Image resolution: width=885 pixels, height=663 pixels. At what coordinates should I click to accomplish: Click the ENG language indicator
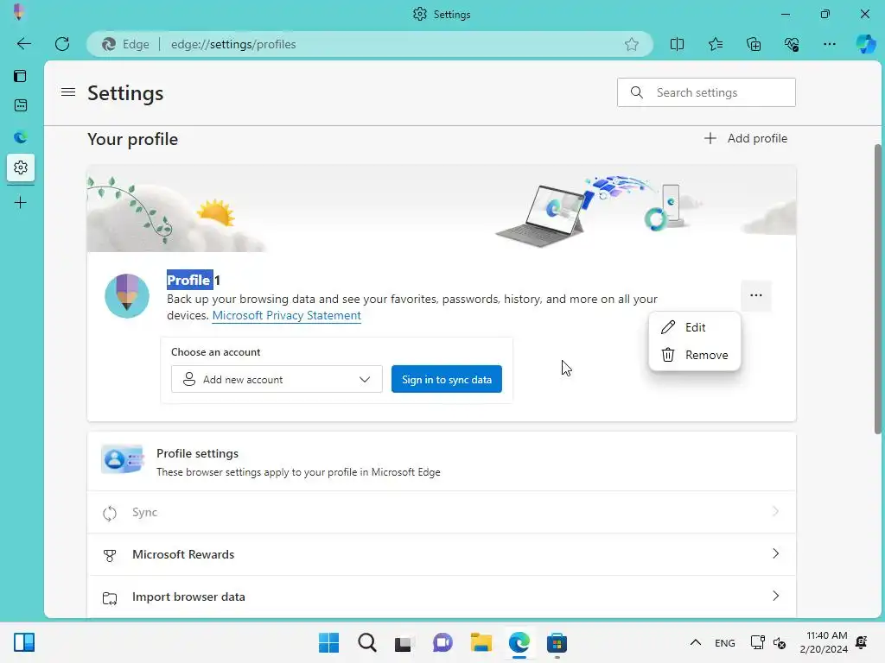pyautogui.click(x=725, y=643)
